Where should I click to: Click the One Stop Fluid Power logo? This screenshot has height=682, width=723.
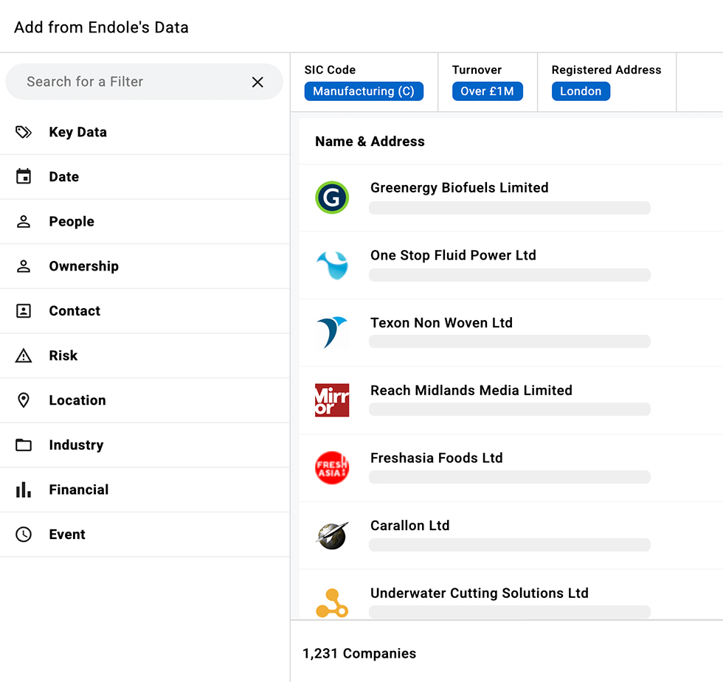pyautogui.click(x=332, y=265)
